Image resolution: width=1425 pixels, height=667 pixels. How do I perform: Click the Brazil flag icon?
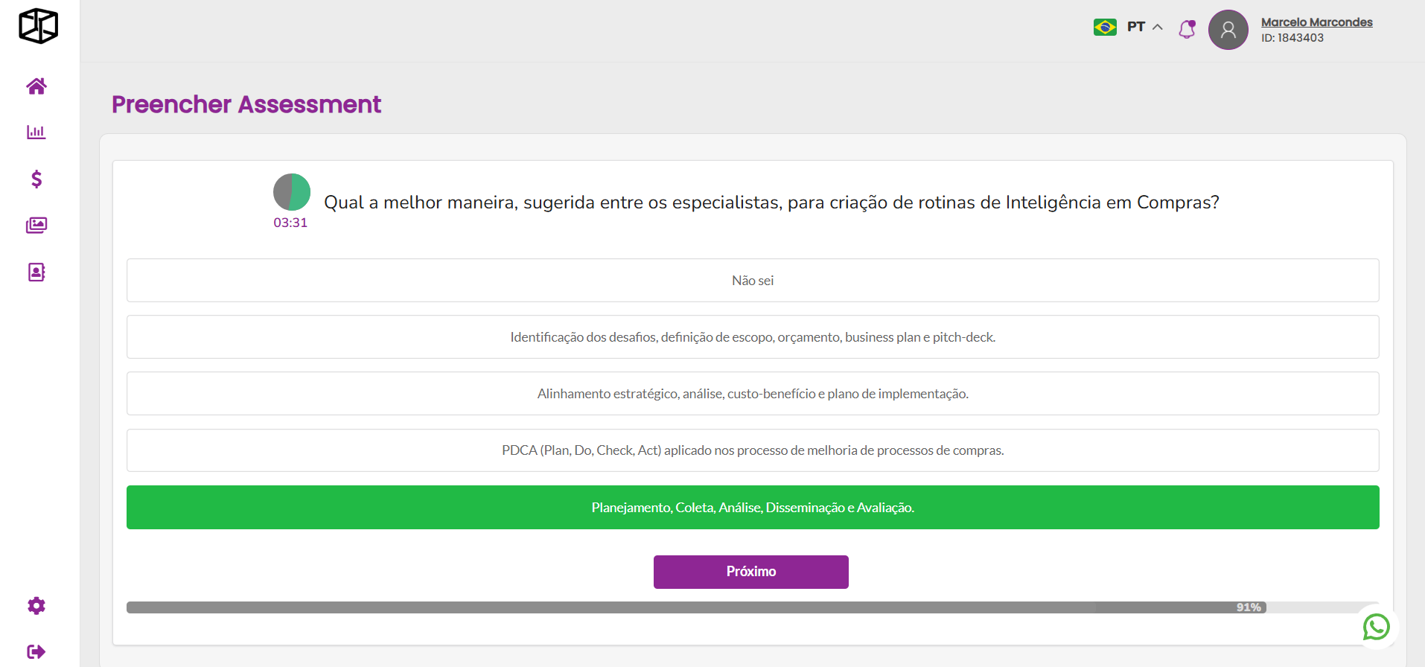(x=1105, y=27)
